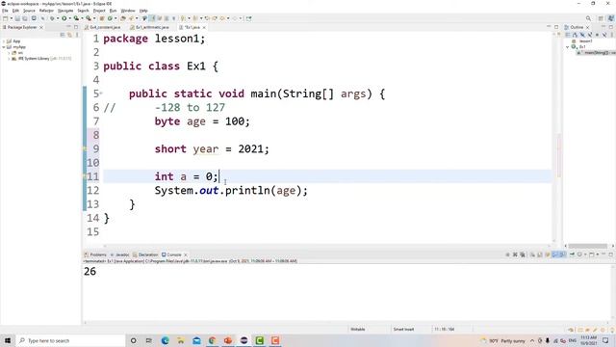Click the Coverage run icon
616x347 pixels.
click(76, 18)
